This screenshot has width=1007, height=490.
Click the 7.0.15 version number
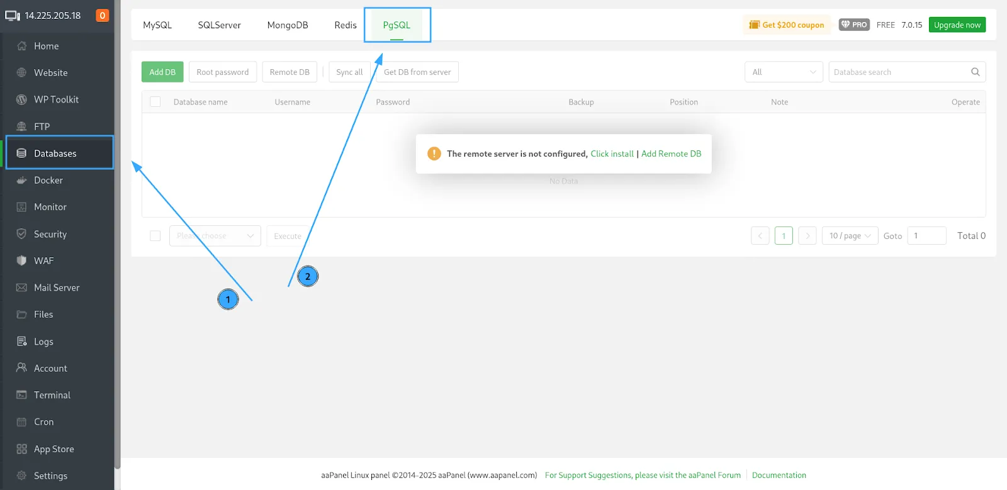click(x=911, y=25)
